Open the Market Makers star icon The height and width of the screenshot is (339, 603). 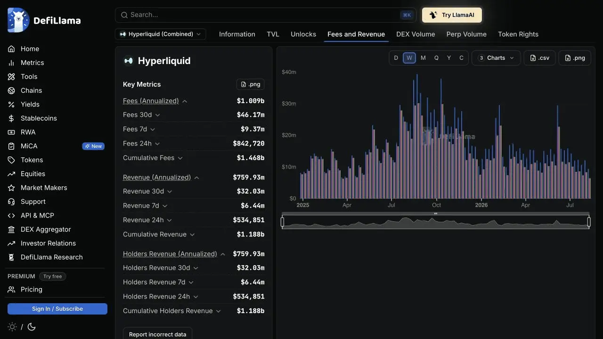coord(11,188)
